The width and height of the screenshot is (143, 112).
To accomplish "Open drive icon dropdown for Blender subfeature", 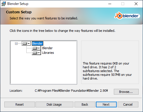I will [x=36, y=48].
